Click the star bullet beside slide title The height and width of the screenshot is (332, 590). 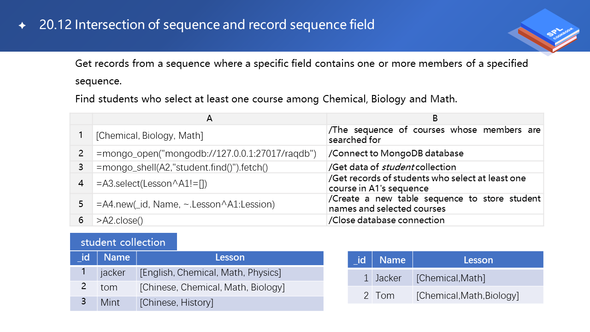point(22,25)
